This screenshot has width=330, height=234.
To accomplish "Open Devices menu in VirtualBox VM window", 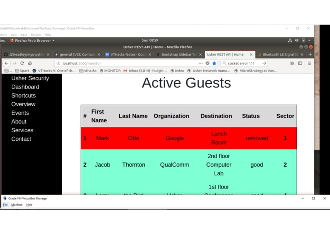I will [x=36, y=35].
